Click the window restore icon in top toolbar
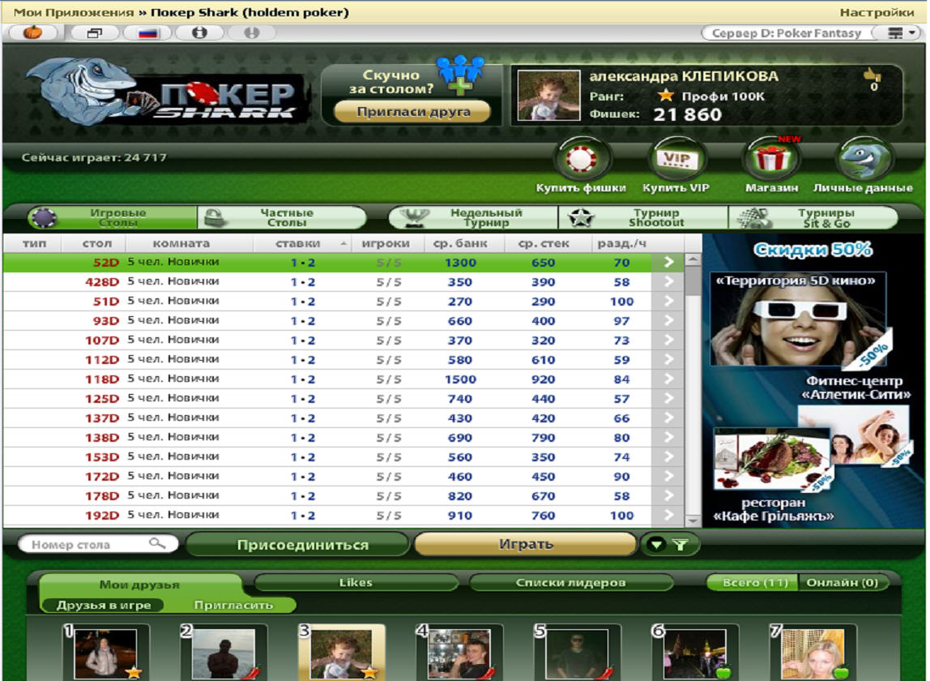 pos(94,33)
